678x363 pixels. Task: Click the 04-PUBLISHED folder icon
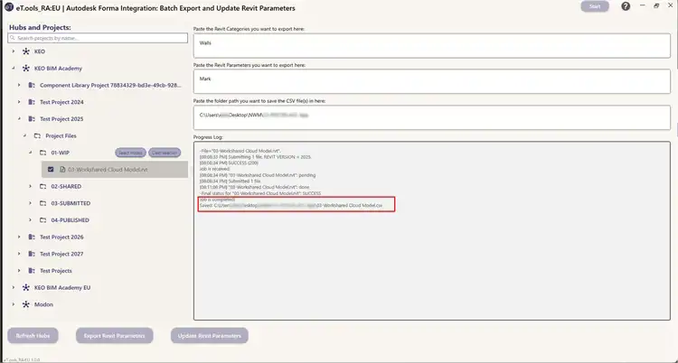42,220
